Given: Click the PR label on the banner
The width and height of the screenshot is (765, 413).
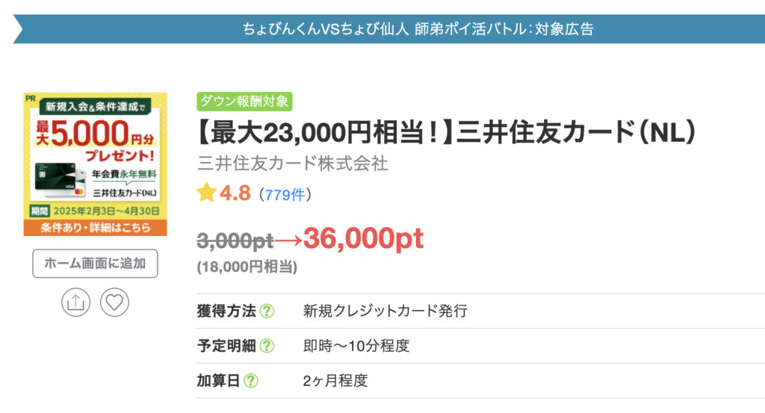Looking at the screenshot, I should point(31,99).
